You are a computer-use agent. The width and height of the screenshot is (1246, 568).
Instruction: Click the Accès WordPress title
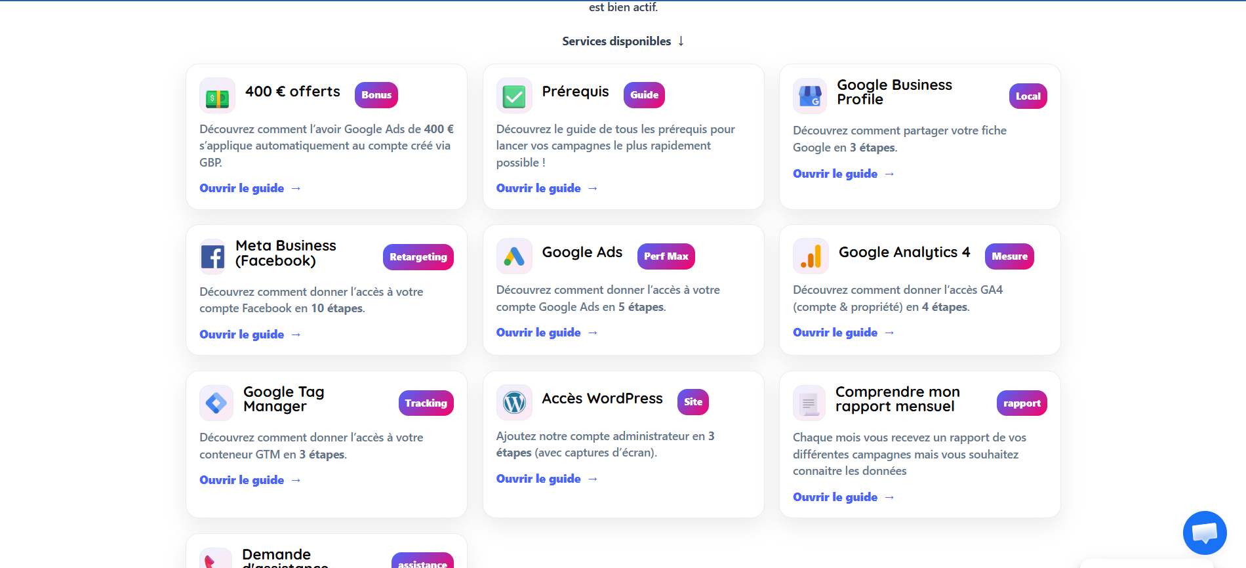602,399
